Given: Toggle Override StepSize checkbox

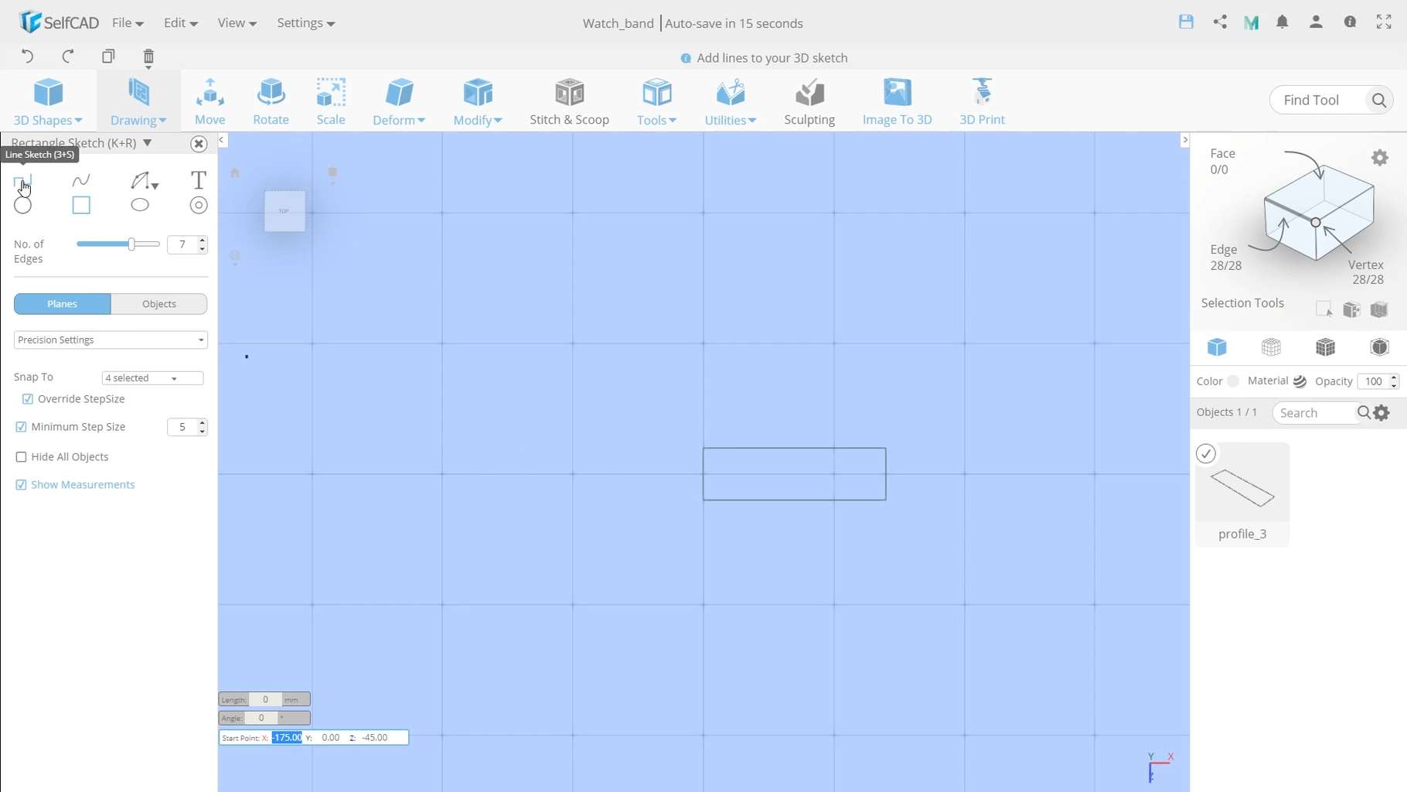Looking at the screenshot, I should [x=28, y=399].
